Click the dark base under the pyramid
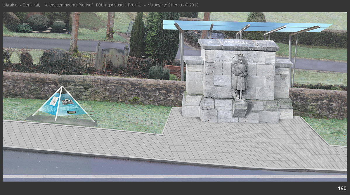 pos(61,121)
